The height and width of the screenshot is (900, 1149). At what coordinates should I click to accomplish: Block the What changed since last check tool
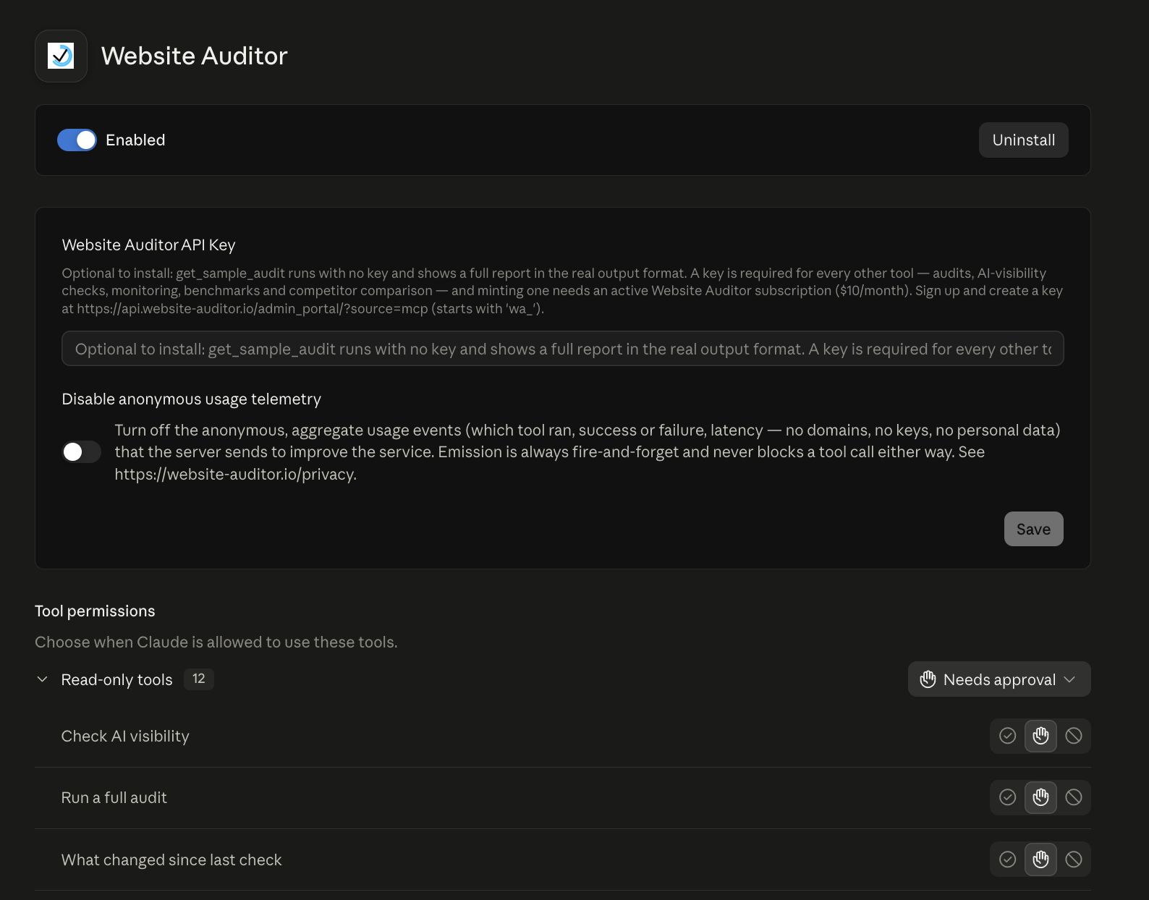(1074, 859)
